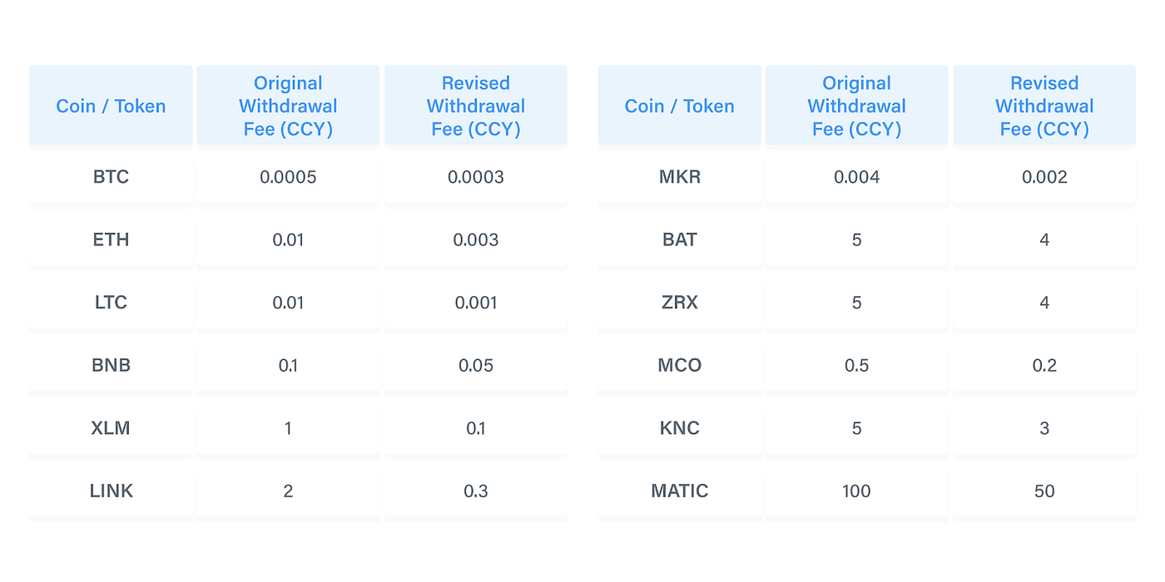Select ETH revised fee 0.003
1165x582 pixels.
[476, 240]
